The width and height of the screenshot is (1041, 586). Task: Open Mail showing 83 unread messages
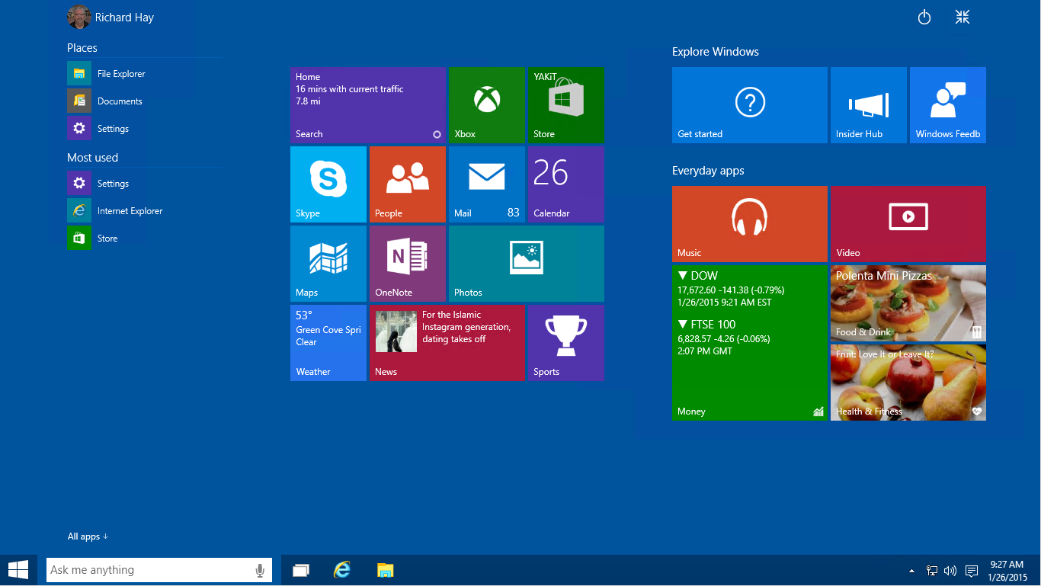[x=487, y=184]
